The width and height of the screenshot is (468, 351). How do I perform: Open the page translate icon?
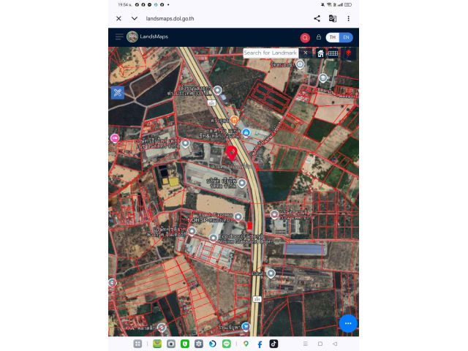click(x=333, y=18)
